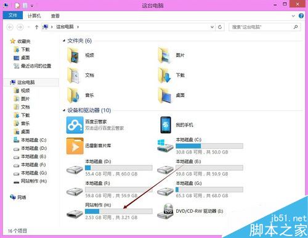Collapse the 设备和驱动器 (10) group
308x238 pixels.
pos(64,110)
